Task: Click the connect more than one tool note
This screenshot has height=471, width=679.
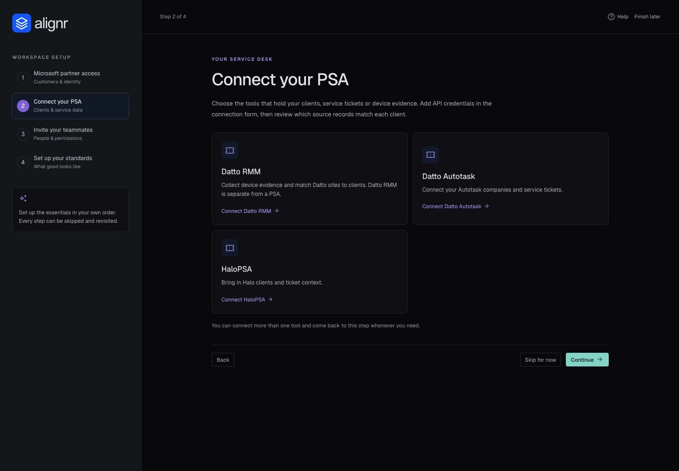Action: 316,325
